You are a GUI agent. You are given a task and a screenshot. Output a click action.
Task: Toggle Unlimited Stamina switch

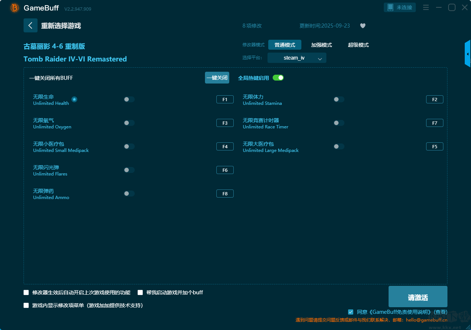[339, 99]
